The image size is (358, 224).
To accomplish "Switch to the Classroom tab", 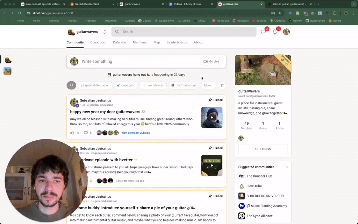I will (x=98, y=42).
